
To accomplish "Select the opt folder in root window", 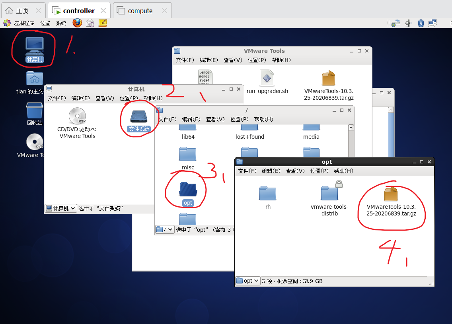I will point(188,194).
